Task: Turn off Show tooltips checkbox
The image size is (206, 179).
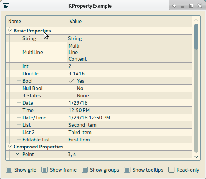Action: pyautogui.click(x=127, y=170)
